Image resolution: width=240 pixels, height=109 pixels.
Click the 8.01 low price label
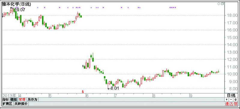tap(115, 89)
